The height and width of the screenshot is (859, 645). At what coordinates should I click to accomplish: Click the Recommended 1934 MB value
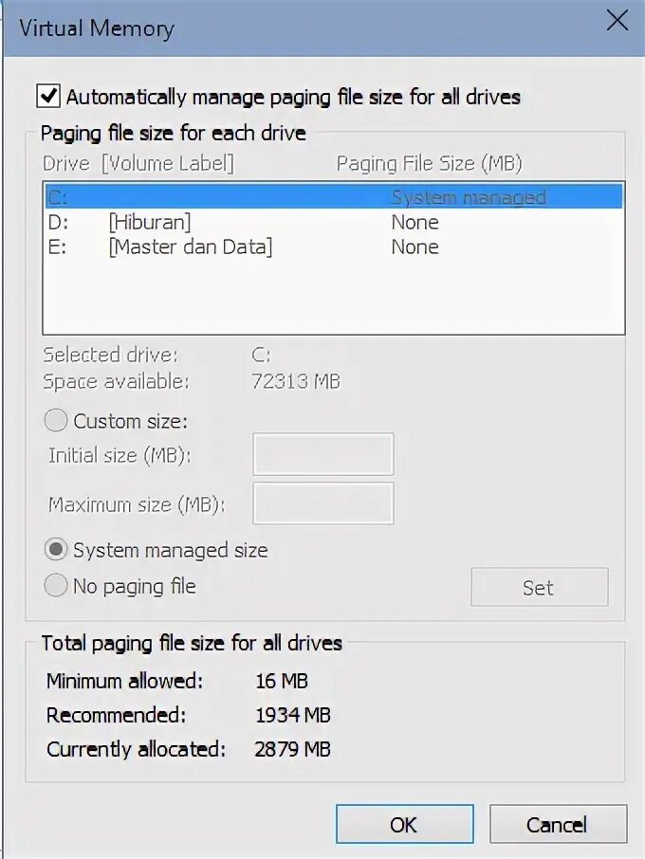[293, 715]
